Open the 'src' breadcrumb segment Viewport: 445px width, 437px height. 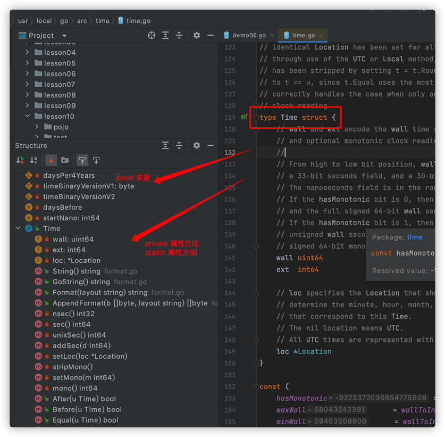tap(82, 21)
